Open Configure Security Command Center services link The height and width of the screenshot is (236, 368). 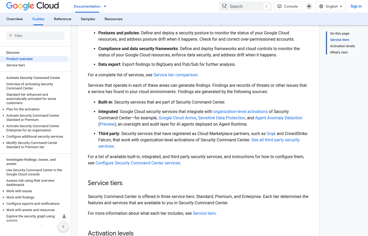(x=138, y=163)
